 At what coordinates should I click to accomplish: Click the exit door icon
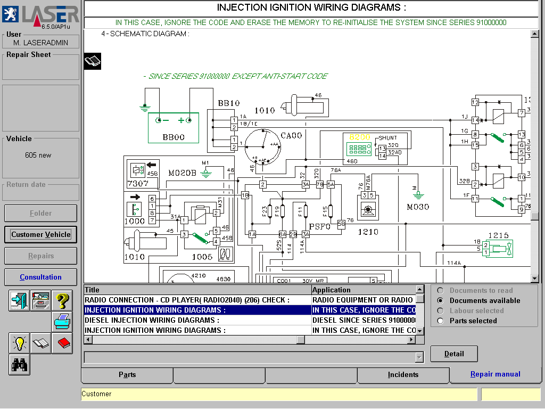[20, 300]
